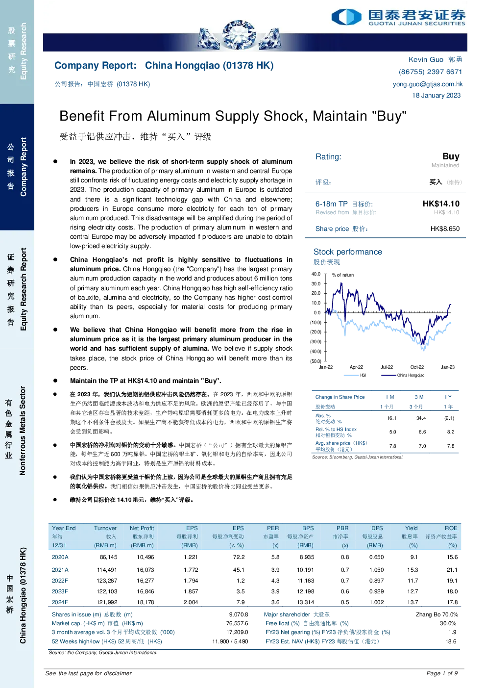Select the Rel. % to HS Index label
The height and width of the screenshot is (688, 486).
(x=336, y=429)
